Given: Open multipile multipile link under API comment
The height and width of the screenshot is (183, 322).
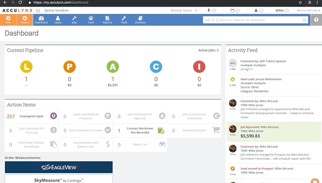Looking at the screenshot, I should 253,65.
